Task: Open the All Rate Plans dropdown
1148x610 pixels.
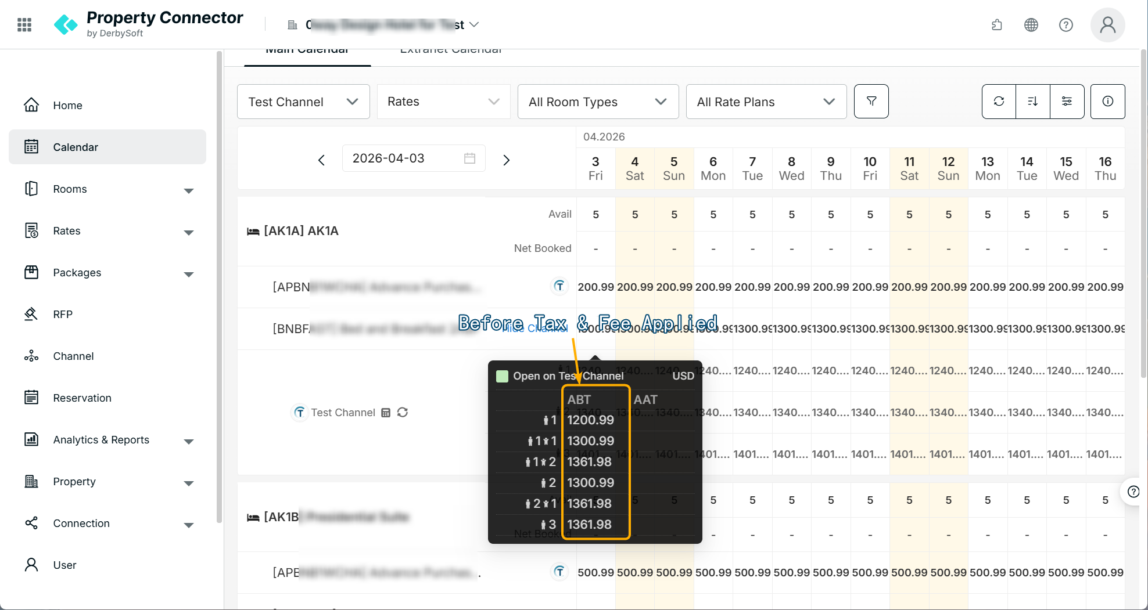Action: click(766, 102)
